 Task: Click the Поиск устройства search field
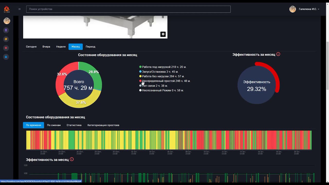click(128, 9)
